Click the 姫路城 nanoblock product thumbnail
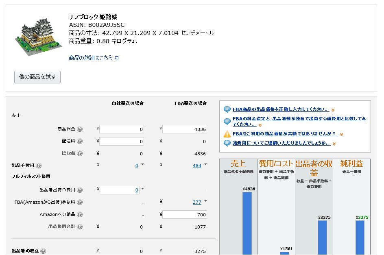The image size is (384, 255). pyautogui.click(x=38, y=37)
